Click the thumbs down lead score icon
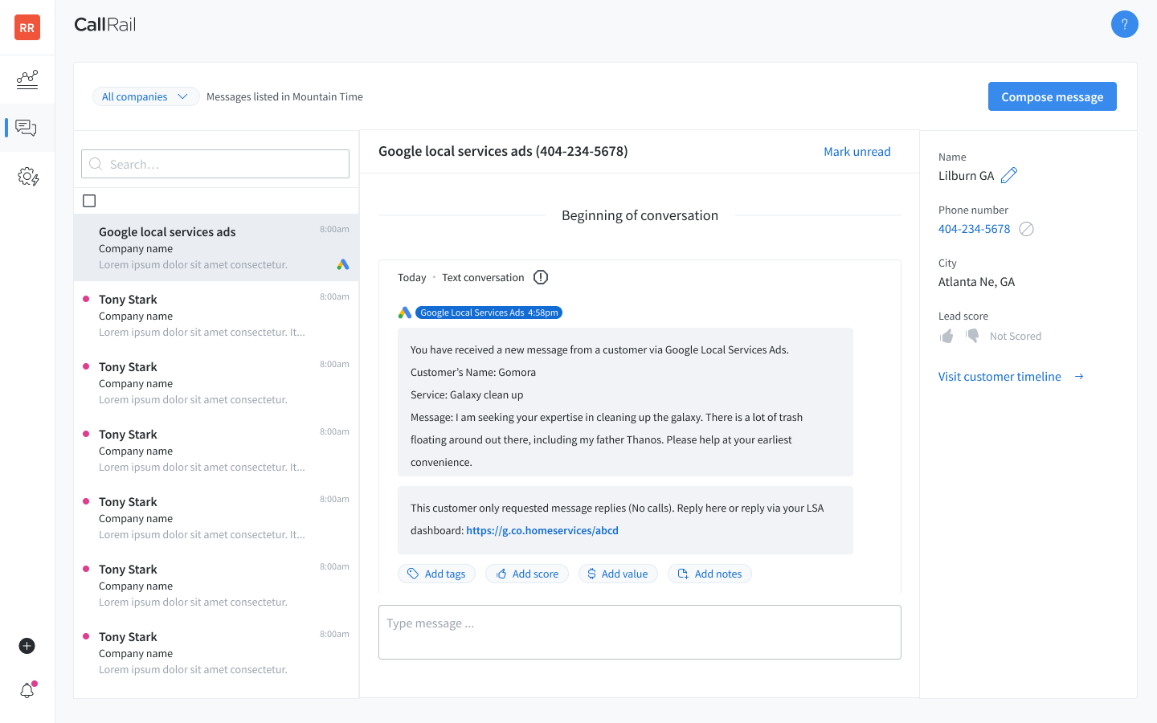The height and width of the screenshot is (723, 1157). coord(972,336)
